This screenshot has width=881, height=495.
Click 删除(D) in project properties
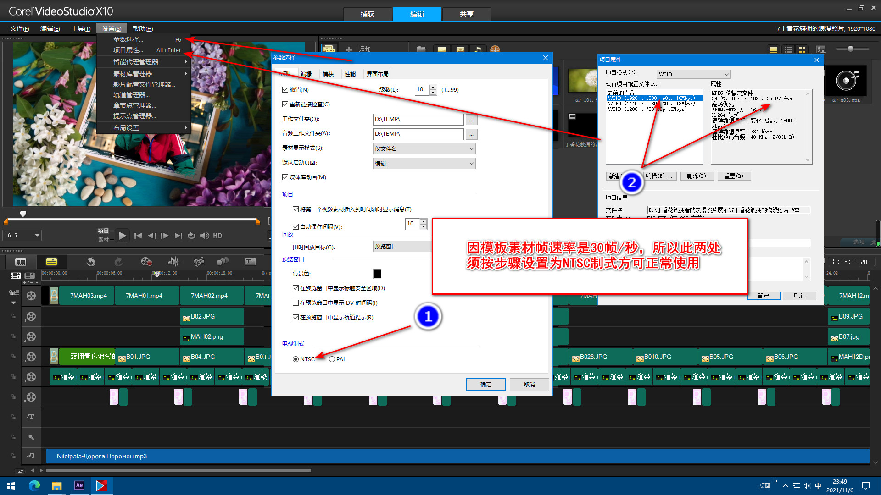697,176
